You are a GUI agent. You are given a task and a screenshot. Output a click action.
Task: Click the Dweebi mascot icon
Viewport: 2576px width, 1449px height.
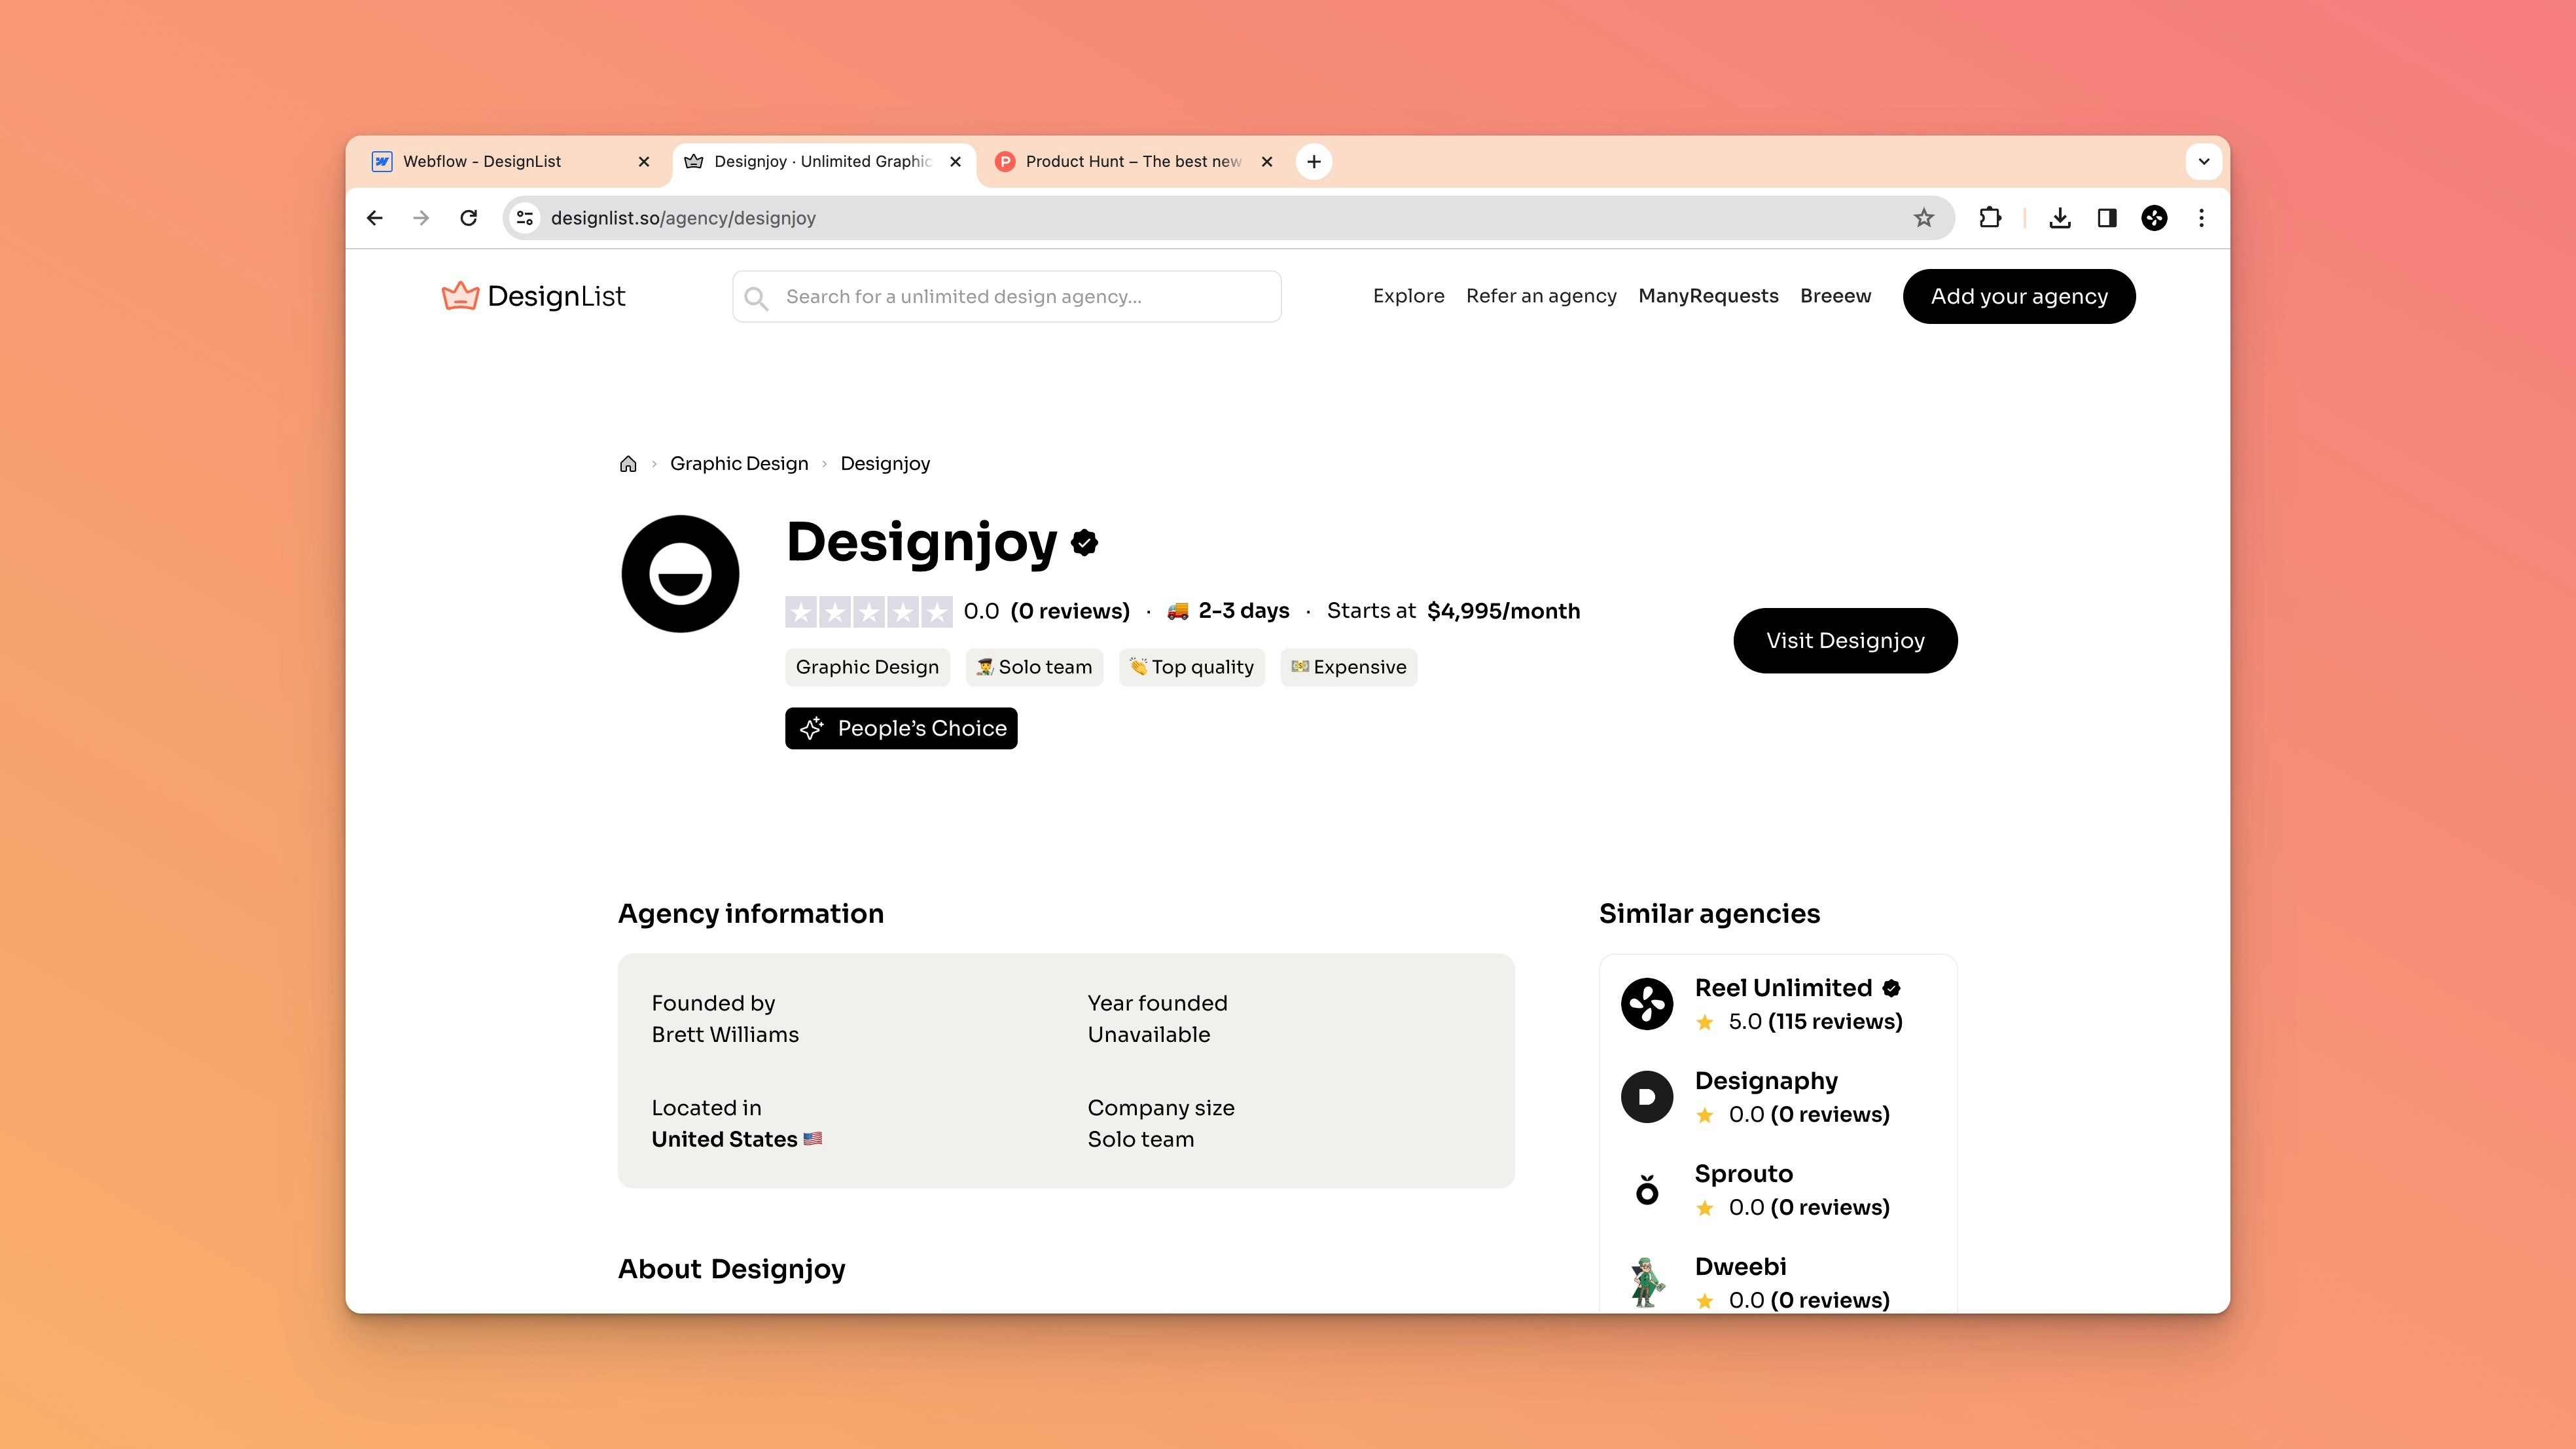point(1647,1283)
